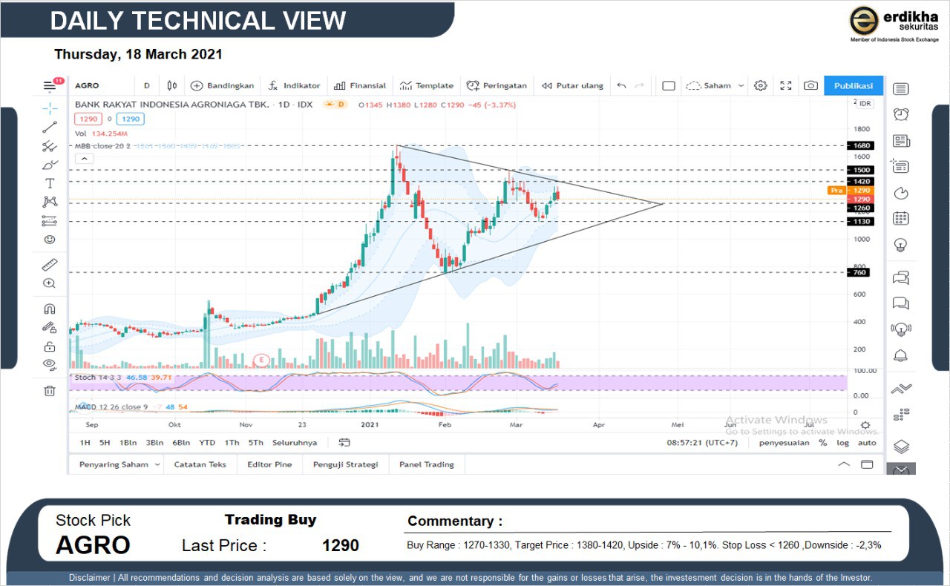The image size is (950, 586).
Task: Toggle log scale on price axis
Action: pyautogui.click(x=842, y=443)
